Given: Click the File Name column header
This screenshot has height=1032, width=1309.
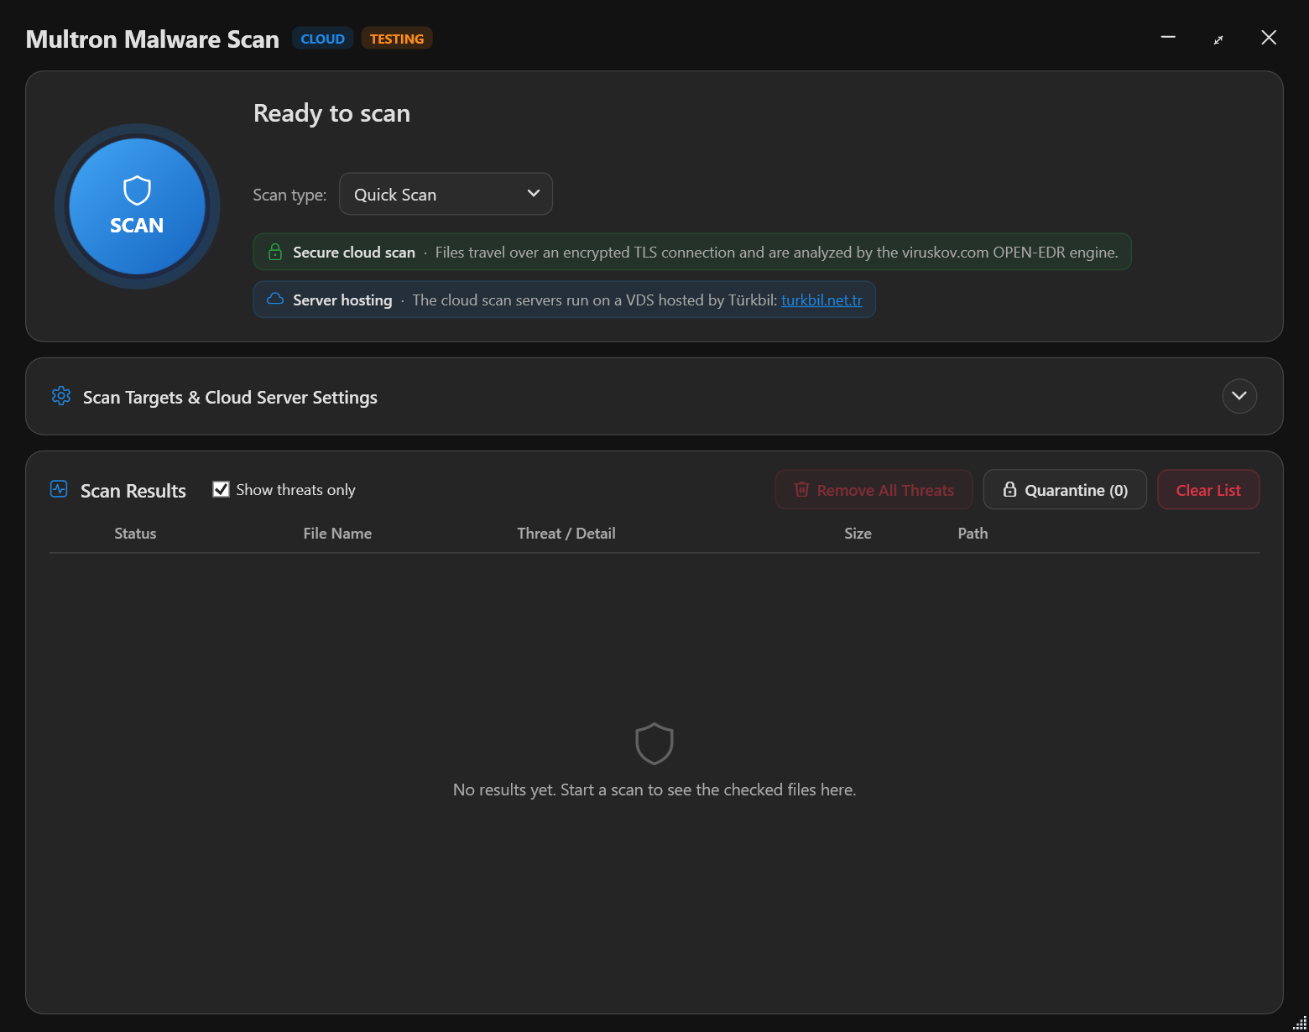Looking at the screenshot, I should point(337,534).
